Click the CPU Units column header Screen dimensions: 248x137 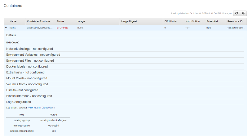pos(170,21)
